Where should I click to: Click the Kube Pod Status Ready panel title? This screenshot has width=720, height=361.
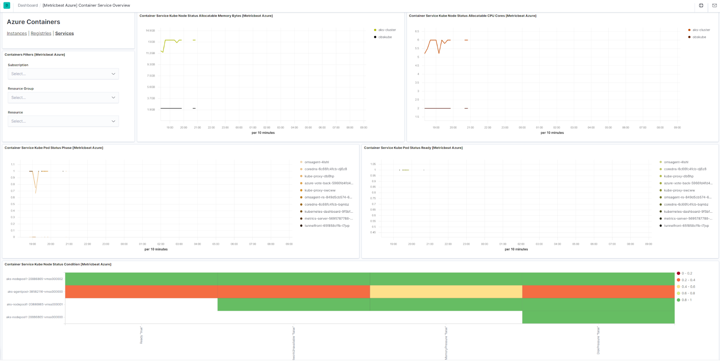click(413, 148)
